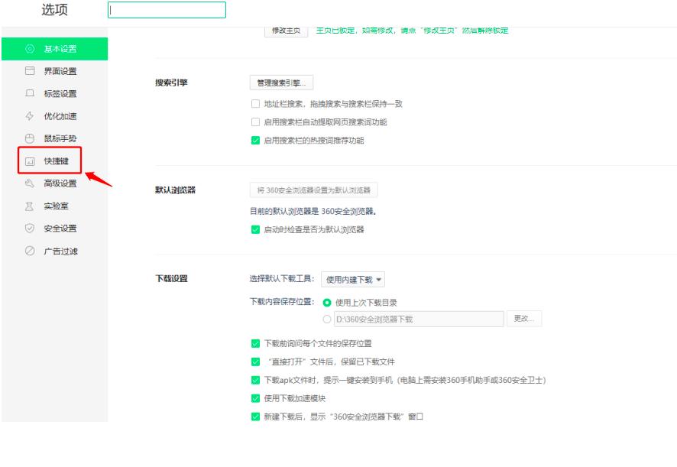Open the 广告过滤 page
This screenshot has width=677, height=467.
[x=55, y=251]
